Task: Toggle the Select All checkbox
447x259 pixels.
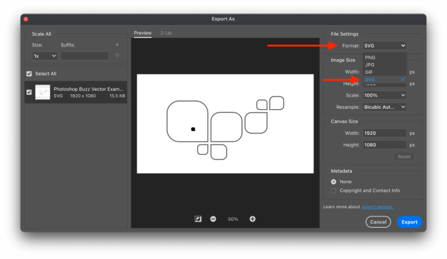Action: [29, 74]
